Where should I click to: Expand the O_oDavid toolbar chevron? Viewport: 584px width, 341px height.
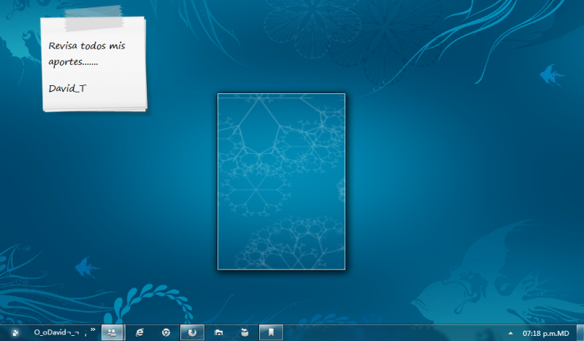[x=93, y=330]
